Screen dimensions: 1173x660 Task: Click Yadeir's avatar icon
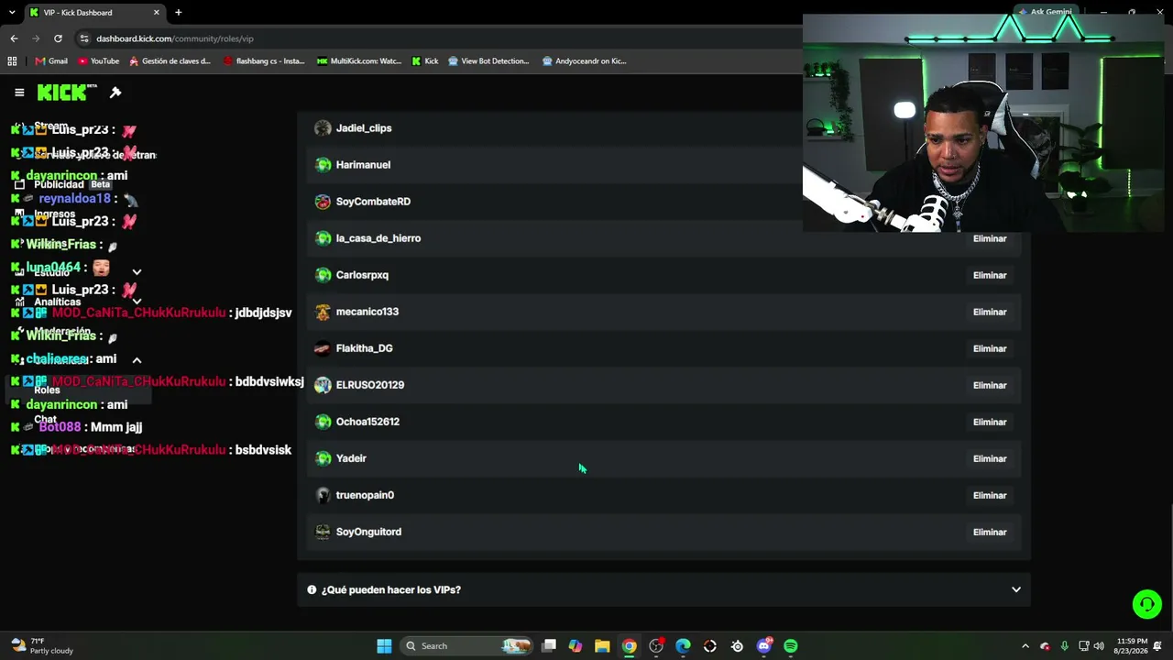point(323,458)
